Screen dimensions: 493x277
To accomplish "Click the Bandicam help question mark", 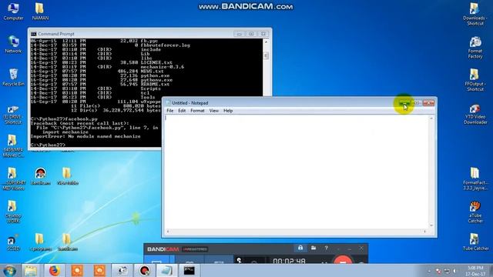I will [x=327, y=248].
